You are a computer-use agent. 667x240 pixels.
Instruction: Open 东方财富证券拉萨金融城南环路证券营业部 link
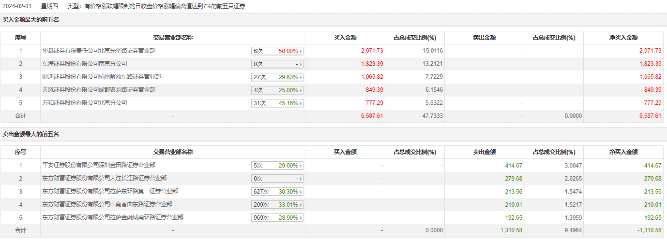(113, 217)
